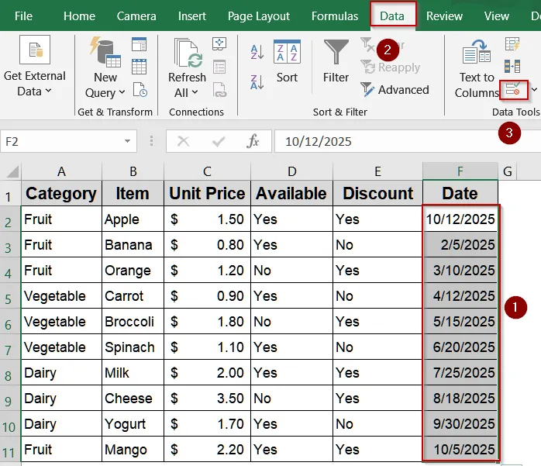Select column D header
541x466 pixels.
tap(292, 171)
